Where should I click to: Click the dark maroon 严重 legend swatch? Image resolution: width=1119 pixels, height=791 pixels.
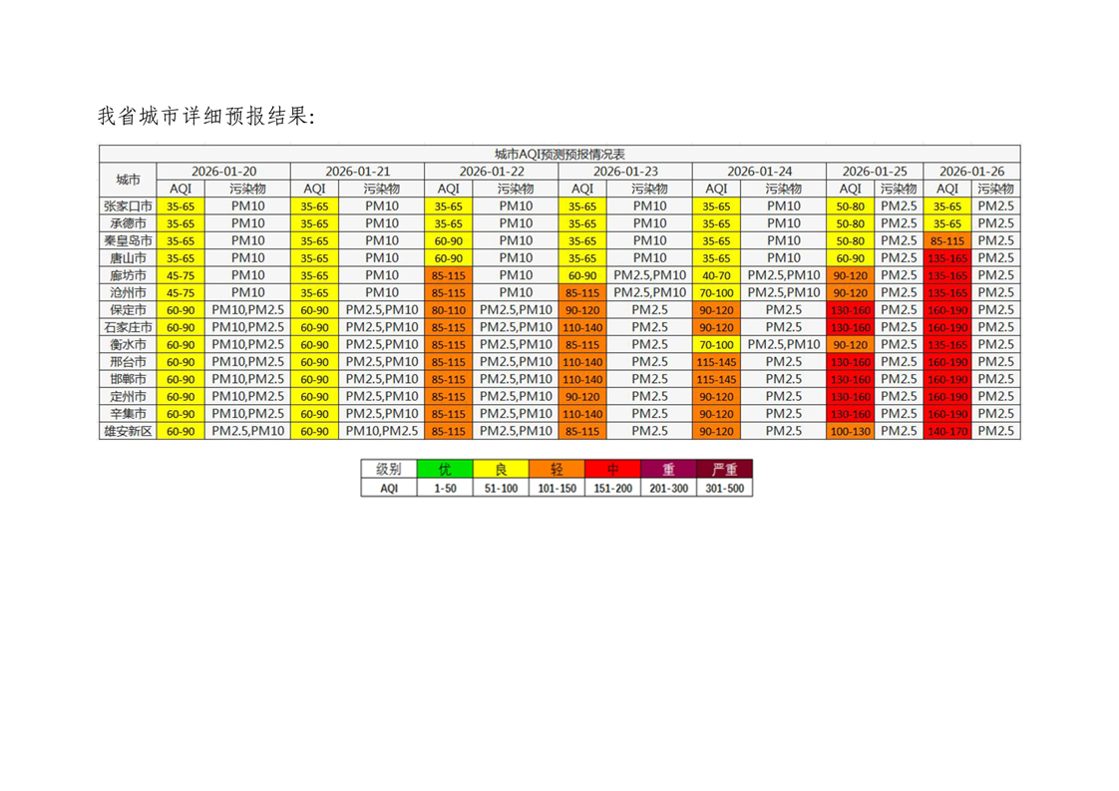(724, 469)
